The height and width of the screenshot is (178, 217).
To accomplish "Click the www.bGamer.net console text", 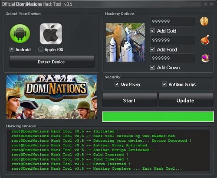I will pyautogui.click(x=159, y=136).
